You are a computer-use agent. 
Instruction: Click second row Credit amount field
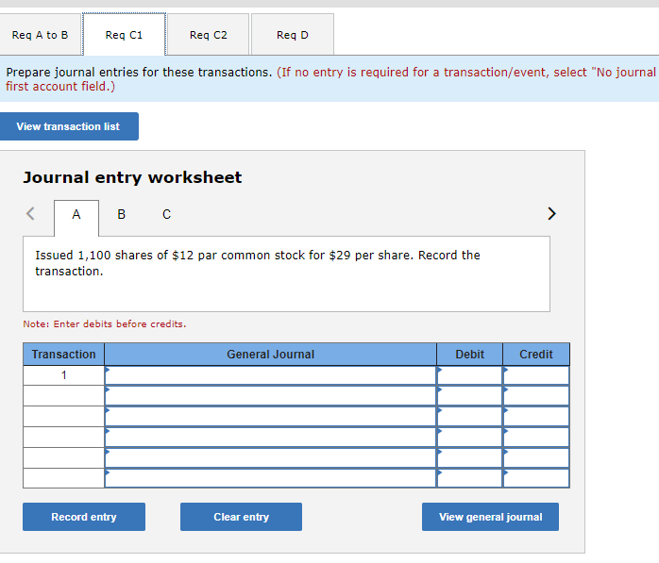coord(536,396)
